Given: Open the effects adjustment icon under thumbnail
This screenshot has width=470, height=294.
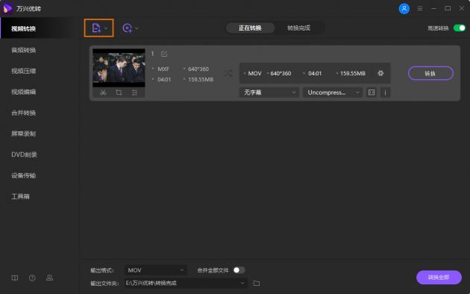Looking at the screenshot, I should click(x=134, y=93).
